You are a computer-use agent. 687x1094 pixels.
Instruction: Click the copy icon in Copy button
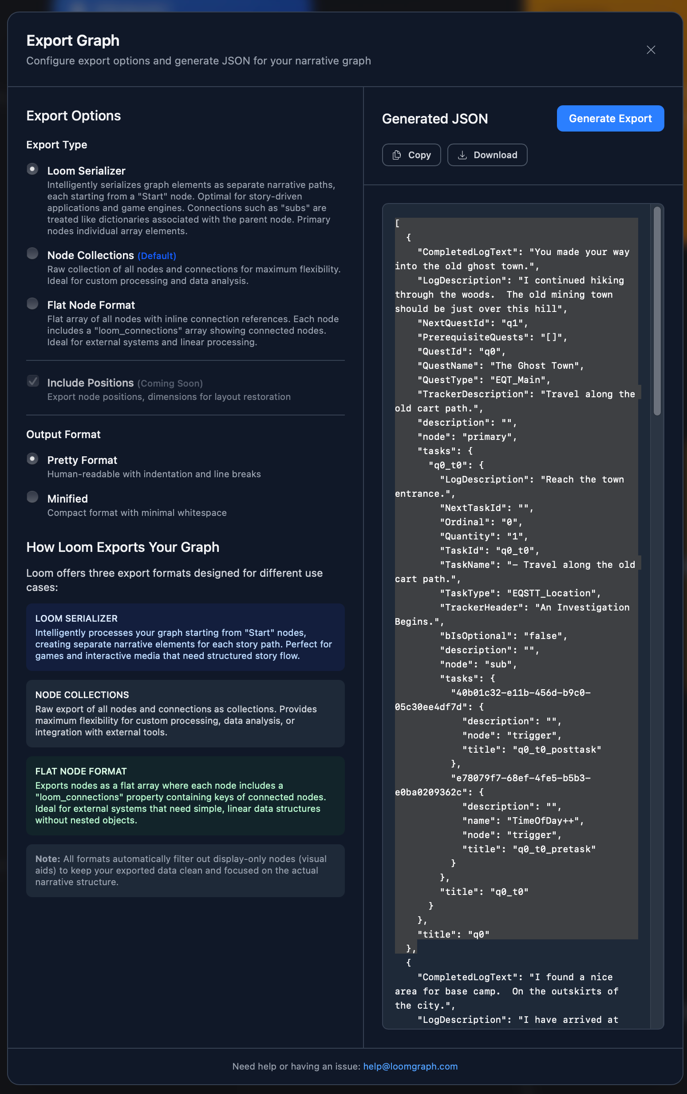(x=397, y=155)
